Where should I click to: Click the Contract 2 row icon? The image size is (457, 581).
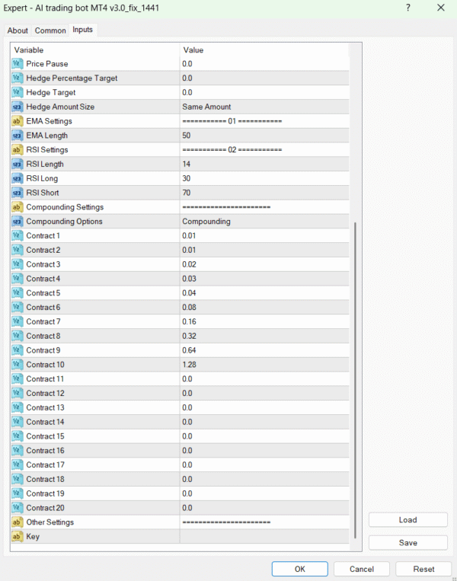[x=17, y=250]
